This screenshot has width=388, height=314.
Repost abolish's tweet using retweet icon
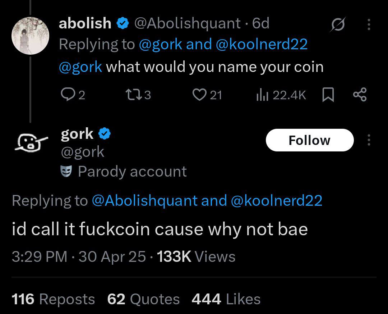134,95
